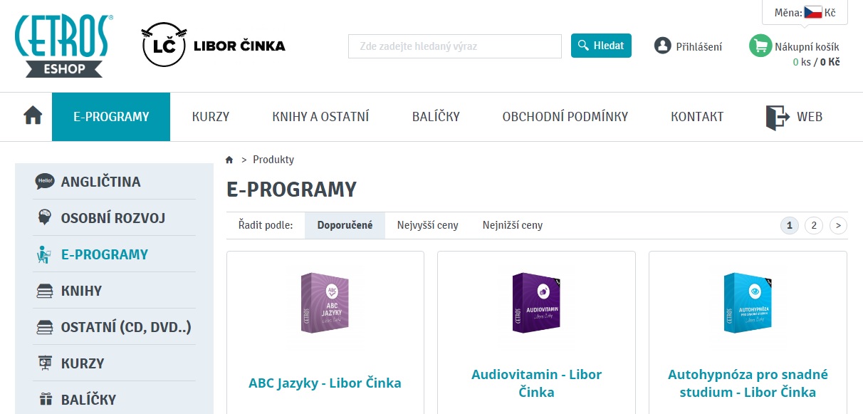The height and width of the screenshot is (414, 863).
Task: Click the Autohypnóza product box image
Action: tap(747, 304)
